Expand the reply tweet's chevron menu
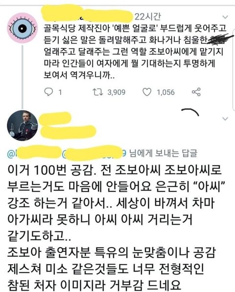The image size is (235, 292). (225, 119)
